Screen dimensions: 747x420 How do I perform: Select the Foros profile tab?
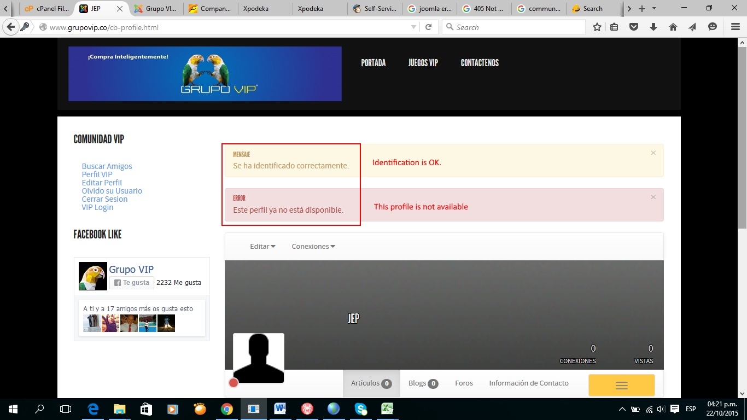[464, 383]
